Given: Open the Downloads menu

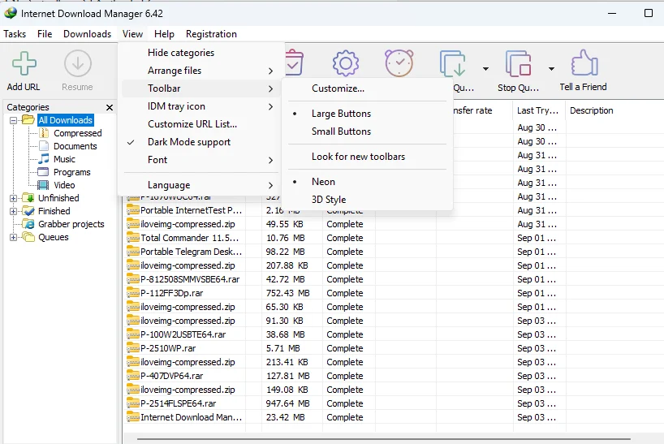Looking at the screenshot, I should [87, 34].
